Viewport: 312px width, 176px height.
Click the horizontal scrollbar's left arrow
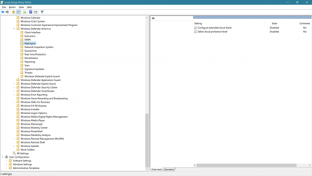(x=195, y=165)
